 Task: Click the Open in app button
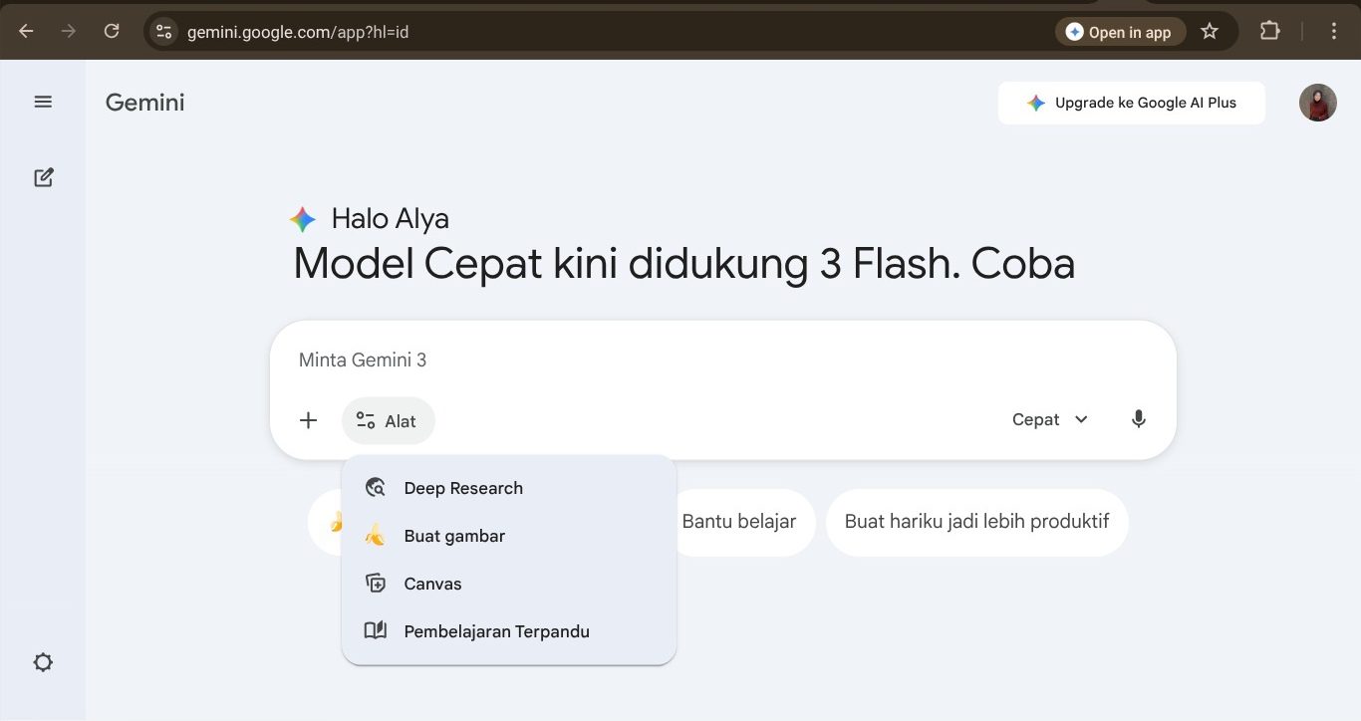point(1120,31)
